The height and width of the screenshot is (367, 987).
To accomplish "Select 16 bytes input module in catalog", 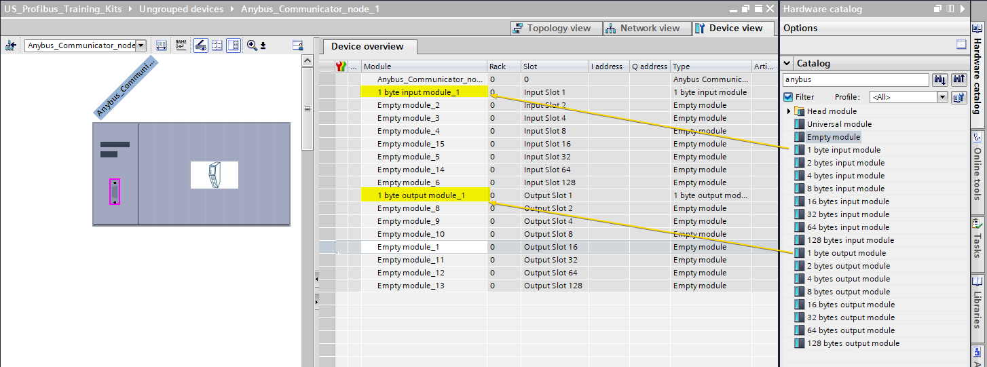I will click(x=848, y=201).
